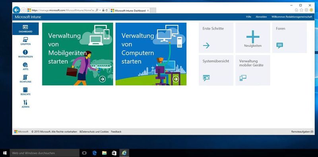Click the Microsoft Intune header title
The image size is (318, 157).
(x=28, y=17)
